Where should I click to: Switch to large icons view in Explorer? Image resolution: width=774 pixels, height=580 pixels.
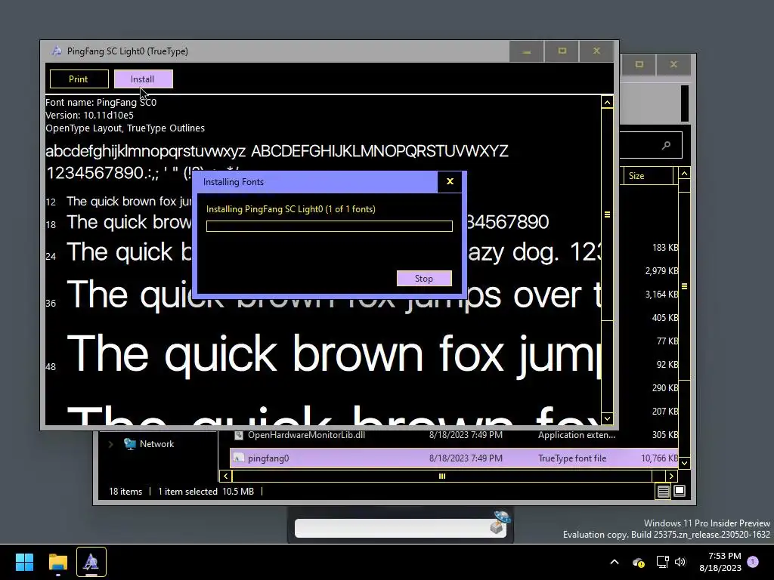680,491
